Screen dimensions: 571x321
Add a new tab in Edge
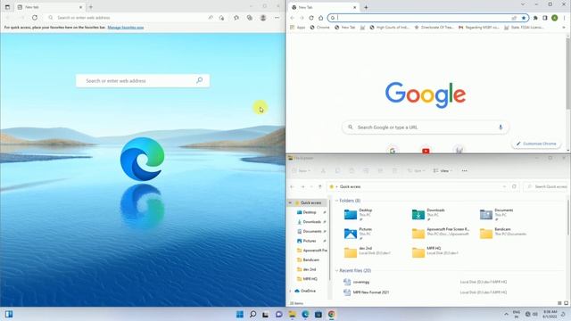[x=91, y=7]
